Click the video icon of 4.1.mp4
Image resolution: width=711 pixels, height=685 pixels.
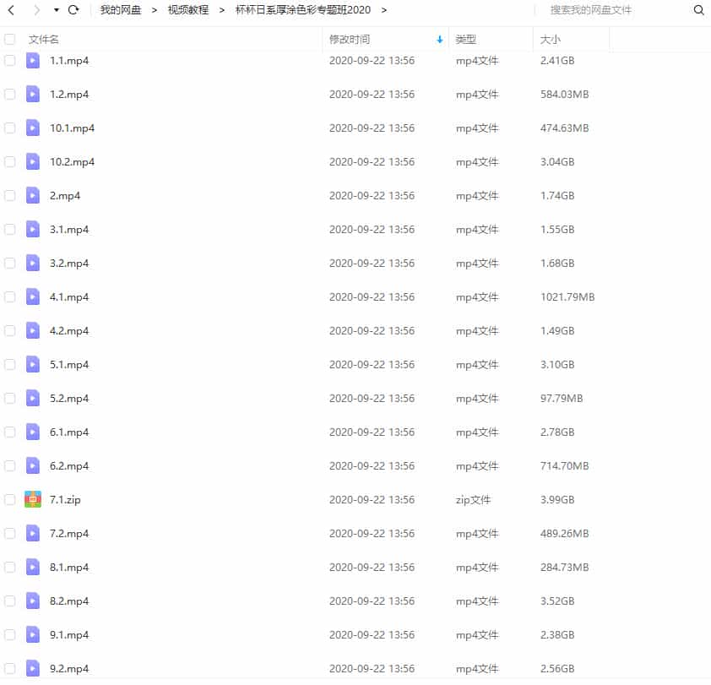point(33,297)
